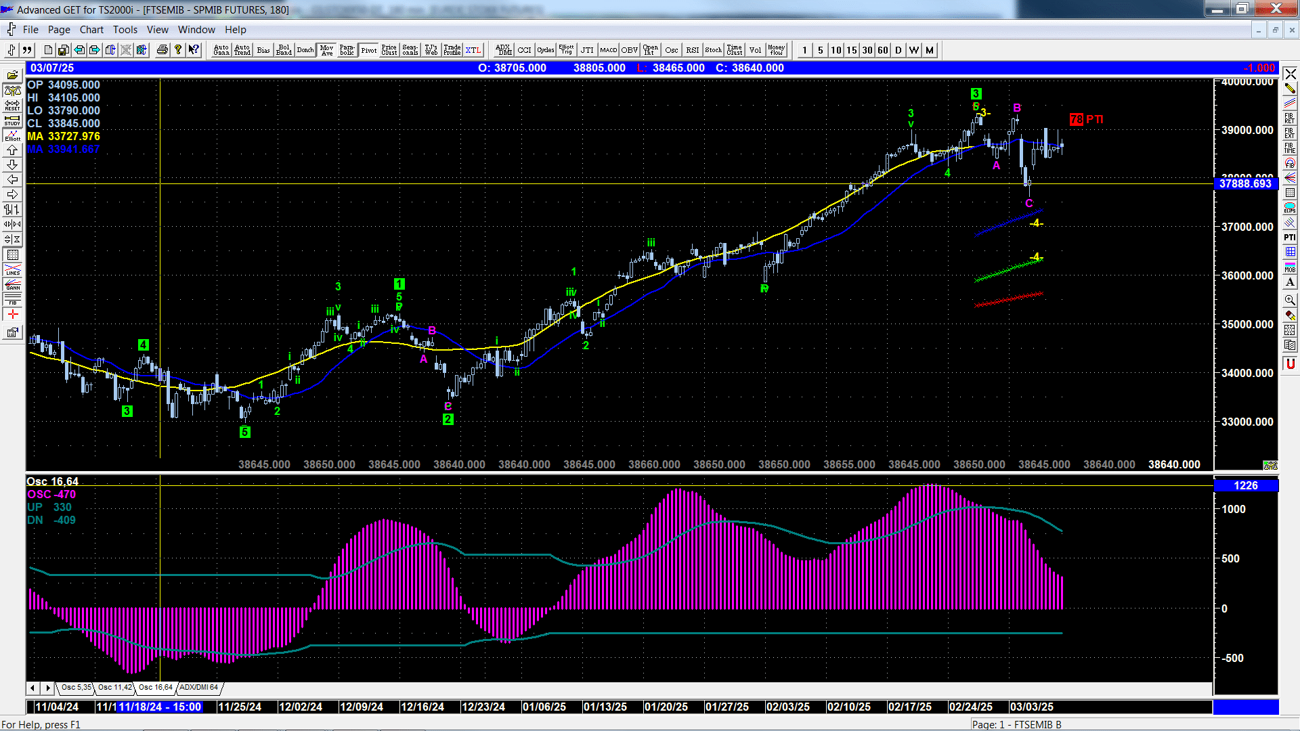This screenshot has height=731, width=1300.
Task: Click the context help pointer icon
Action: click(x=194, y=50)
